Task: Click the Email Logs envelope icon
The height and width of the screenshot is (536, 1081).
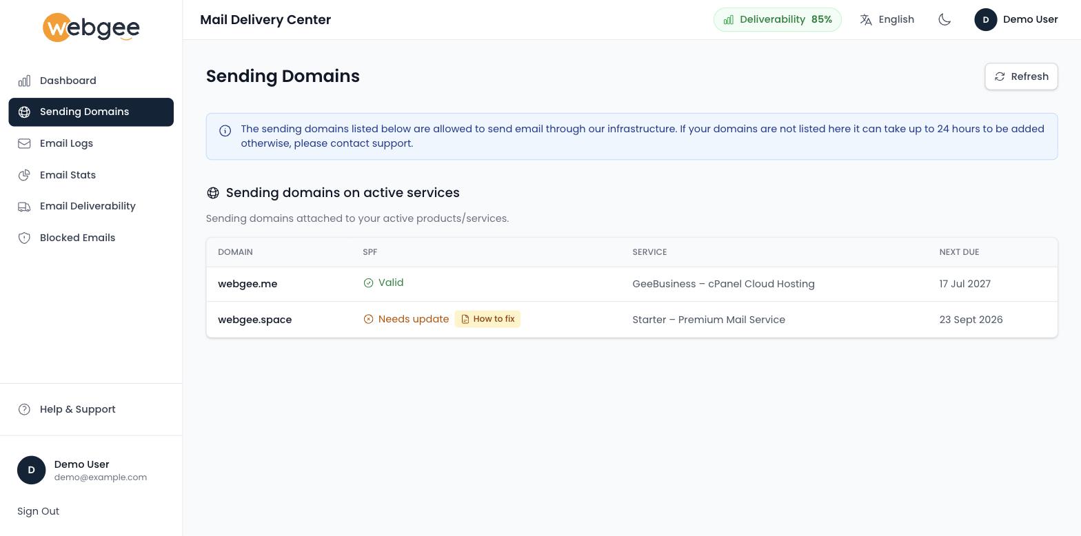Action: (24, 143)
